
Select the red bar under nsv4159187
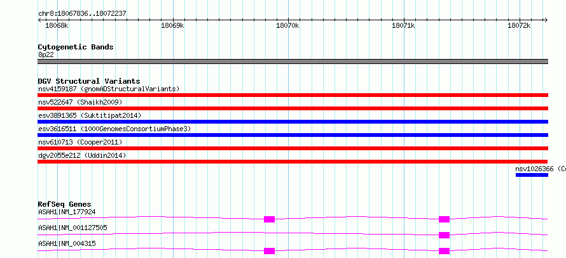pyautogui.click(x=293, y=95)
